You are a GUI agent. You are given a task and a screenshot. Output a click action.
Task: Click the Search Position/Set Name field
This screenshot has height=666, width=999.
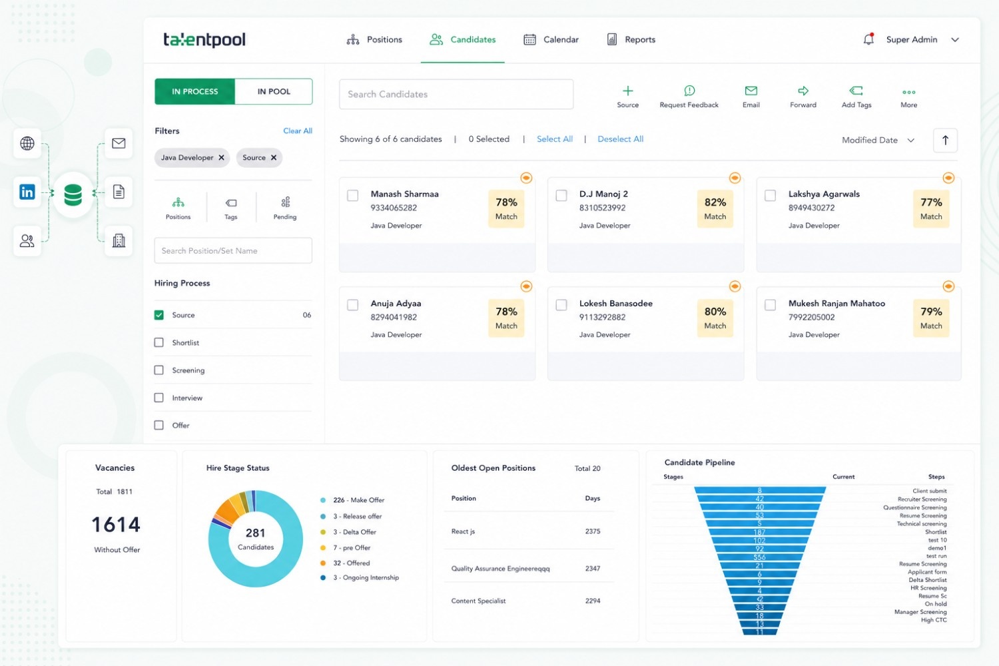tap(233, 250)
